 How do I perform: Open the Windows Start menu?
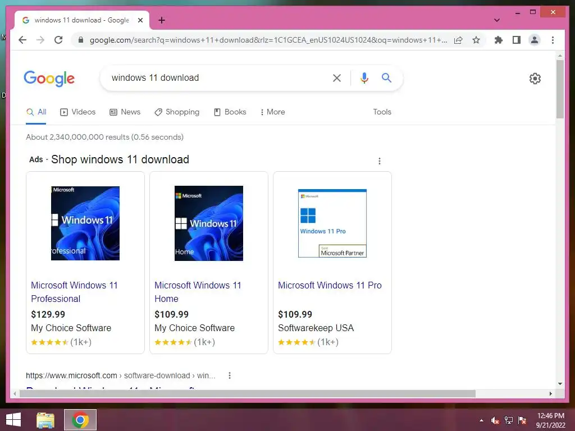pyautogui.click(x=13, y=420)
